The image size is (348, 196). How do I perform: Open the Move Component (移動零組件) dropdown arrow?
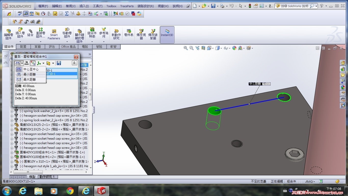coord(67,42)
